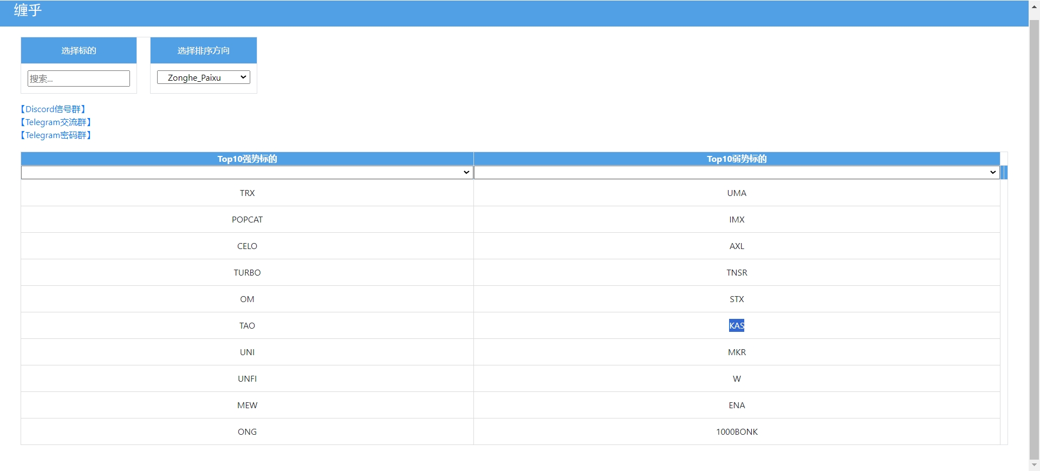Click the 选择标的 panel header
1040x471 pixels.
coord(79,50)
